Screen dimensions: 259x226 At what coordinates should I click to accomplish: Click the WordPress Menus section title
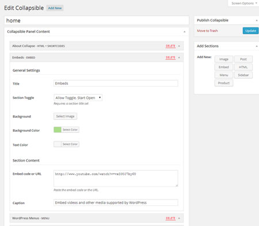tap(31, 218)
